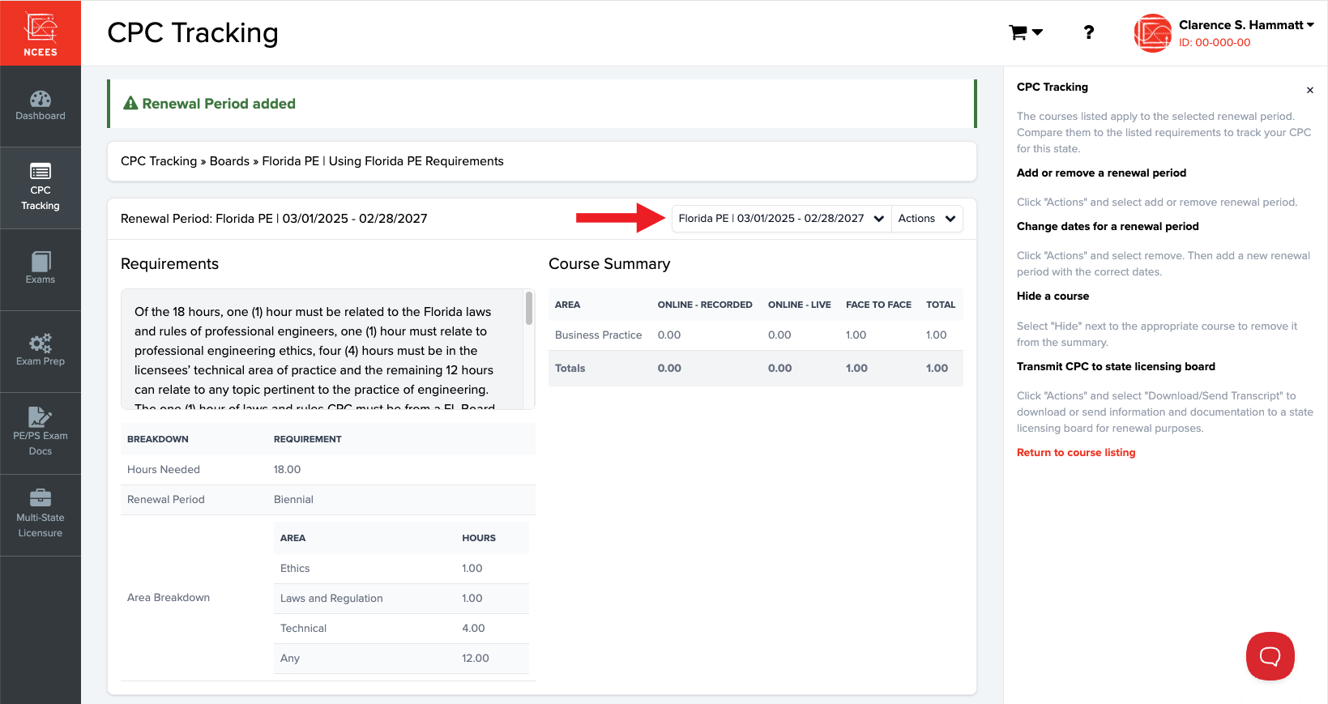Click the REQUIREMENT column header
This screenshot has height=704, width=1328.
[x=308, y=439]
